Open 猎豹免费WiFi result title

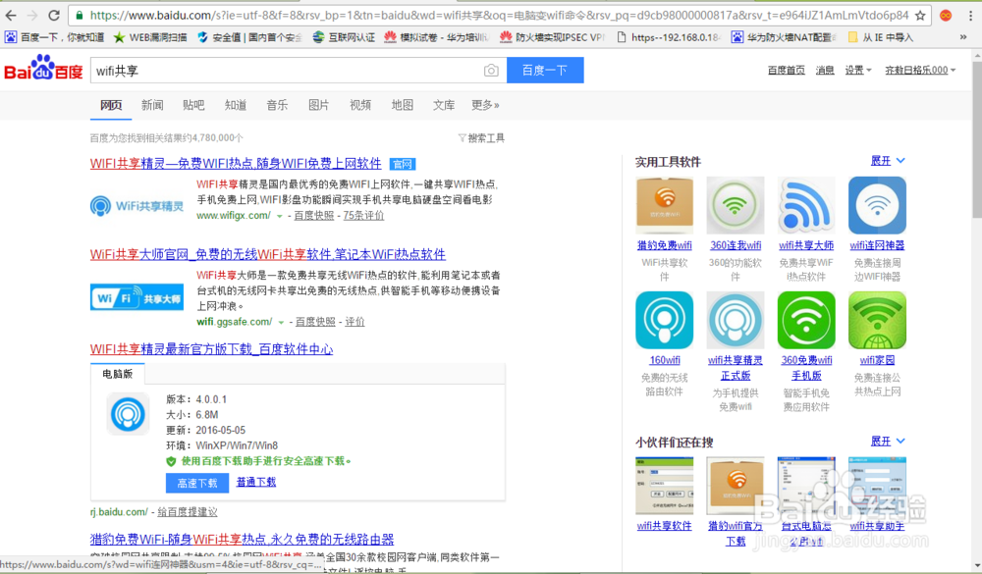242,539
